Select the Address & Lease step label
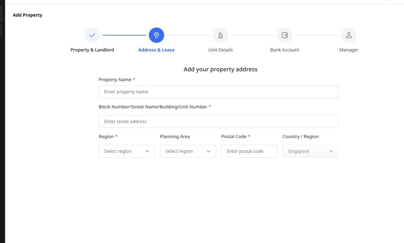The height and width of the screenshot is (243, 404). click(156, 50)
